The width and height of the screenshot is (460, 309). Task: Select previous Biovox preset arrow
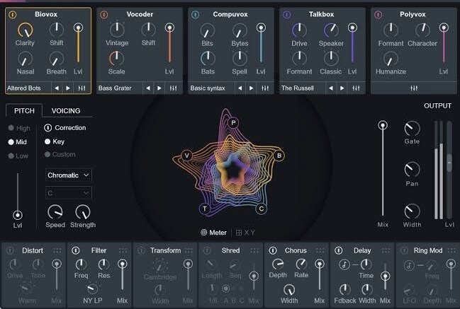point(57,88)
